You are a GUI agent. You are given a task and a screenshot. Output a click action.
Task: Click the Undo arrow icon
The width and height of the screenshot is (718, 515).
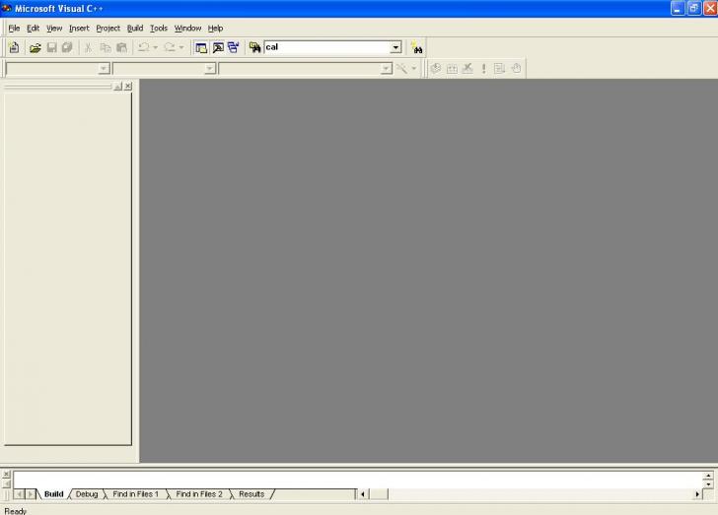(x=143, y=47)
